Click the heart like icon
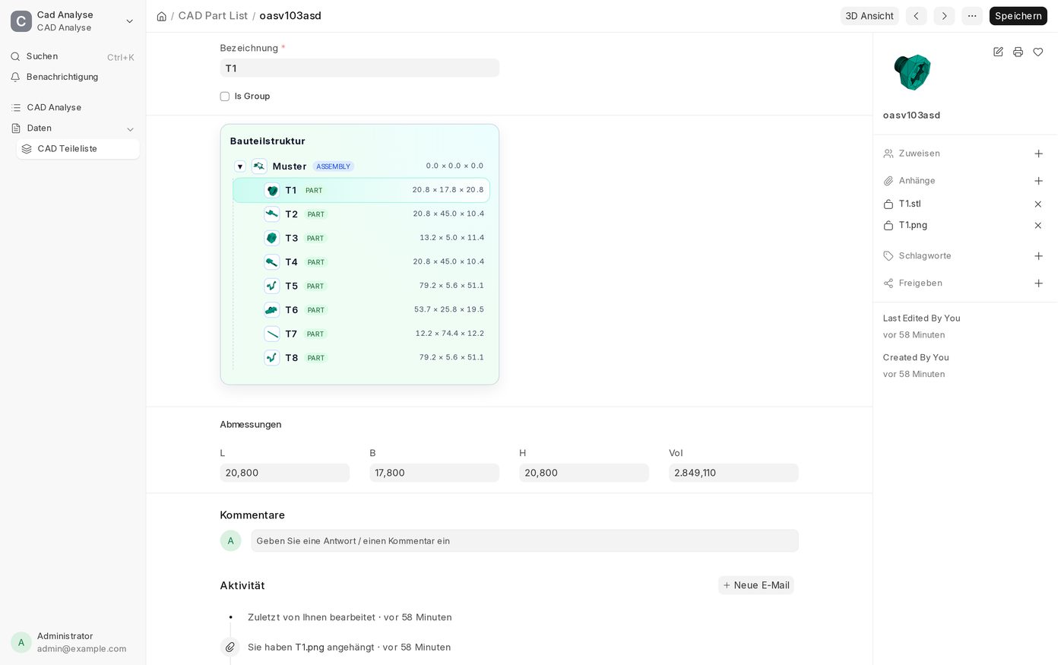 [1038, 52]
